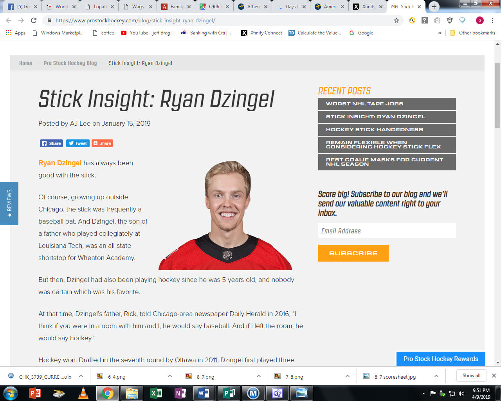Share the article on Facebook
Image resolution: width=501 pixels, height=401 pixels.
coord(51,143)
